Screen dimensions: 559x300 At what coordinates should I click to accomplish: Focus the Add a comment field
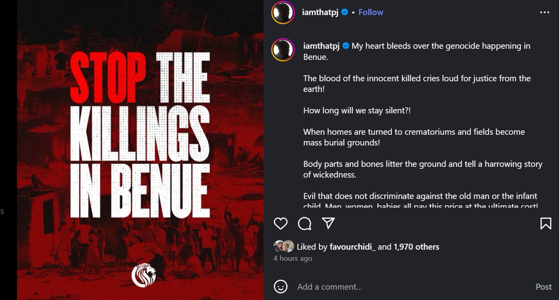click(x=413, y=287)
